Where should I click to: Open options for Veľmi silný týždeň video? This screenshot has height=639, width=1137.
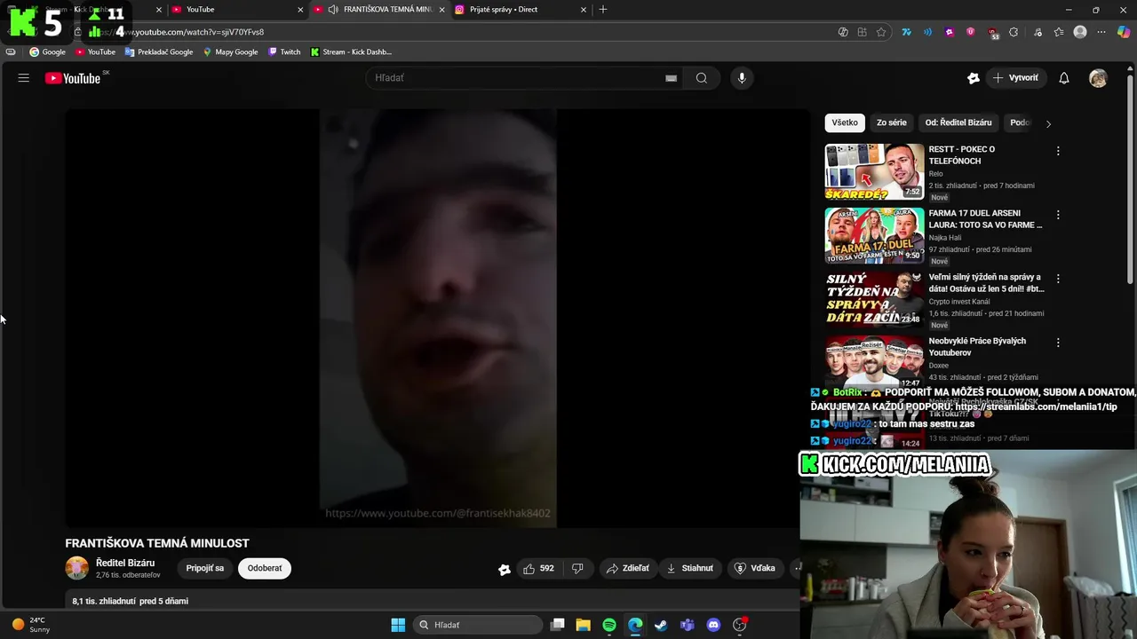[1057, 279]
